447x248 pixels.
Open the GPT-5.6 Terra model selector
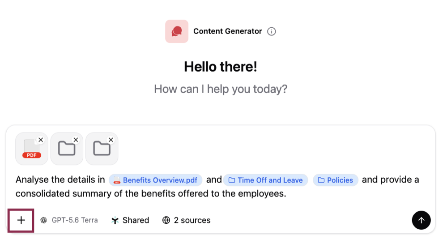[x=69, y=220]
